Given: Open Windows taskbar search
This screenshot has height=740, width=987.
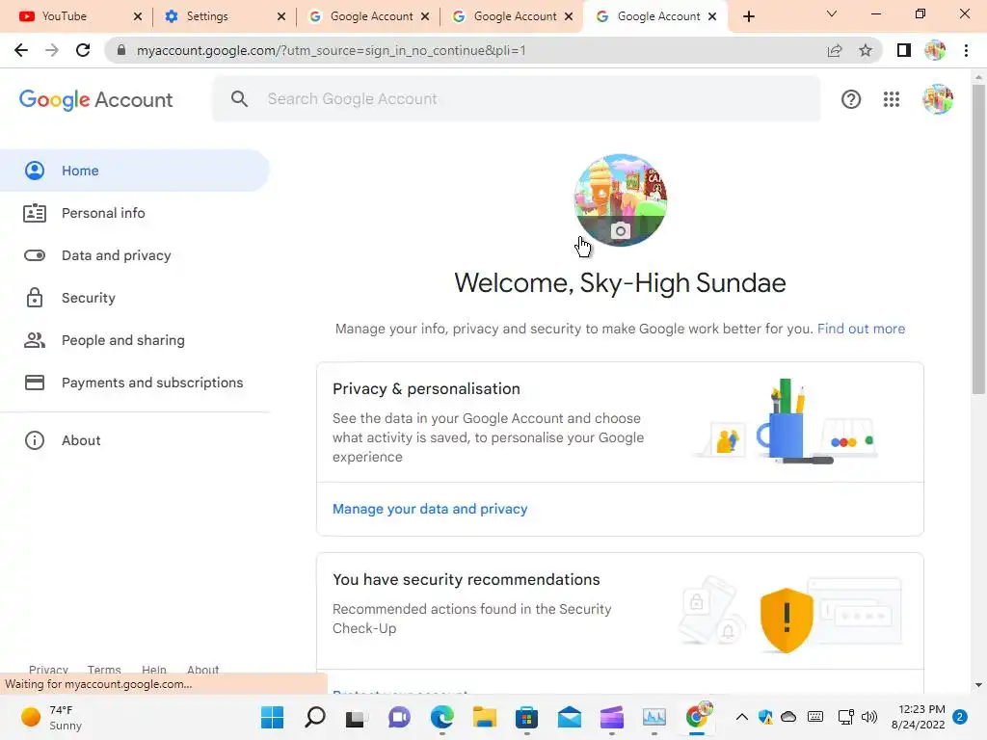Looking at the screenshot, I should (315, 717).
